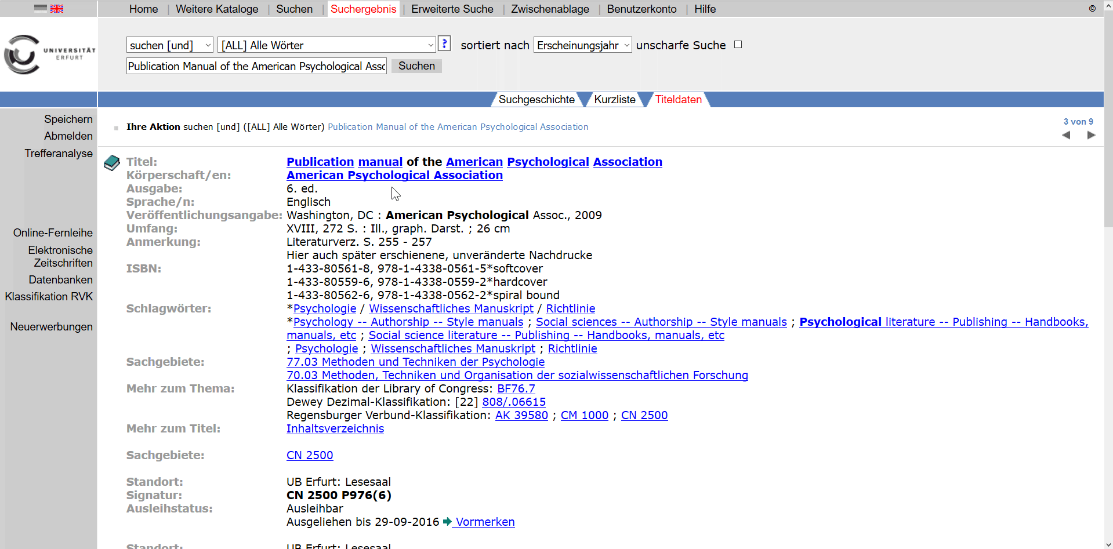Click the copyright symbol in top bar
The image size is (1113, 549).
click(x=1092, y=9)
